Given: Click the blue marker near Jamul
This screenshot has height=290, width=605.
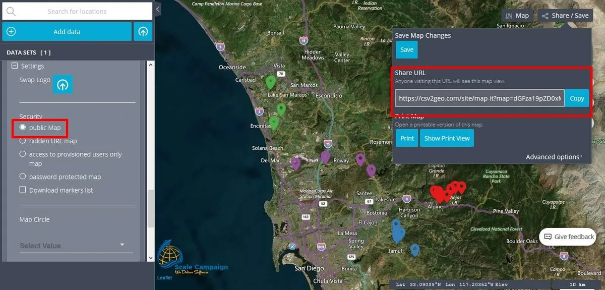Looking at the screenshot, I should pyautogui.click(x=414, y=249).
